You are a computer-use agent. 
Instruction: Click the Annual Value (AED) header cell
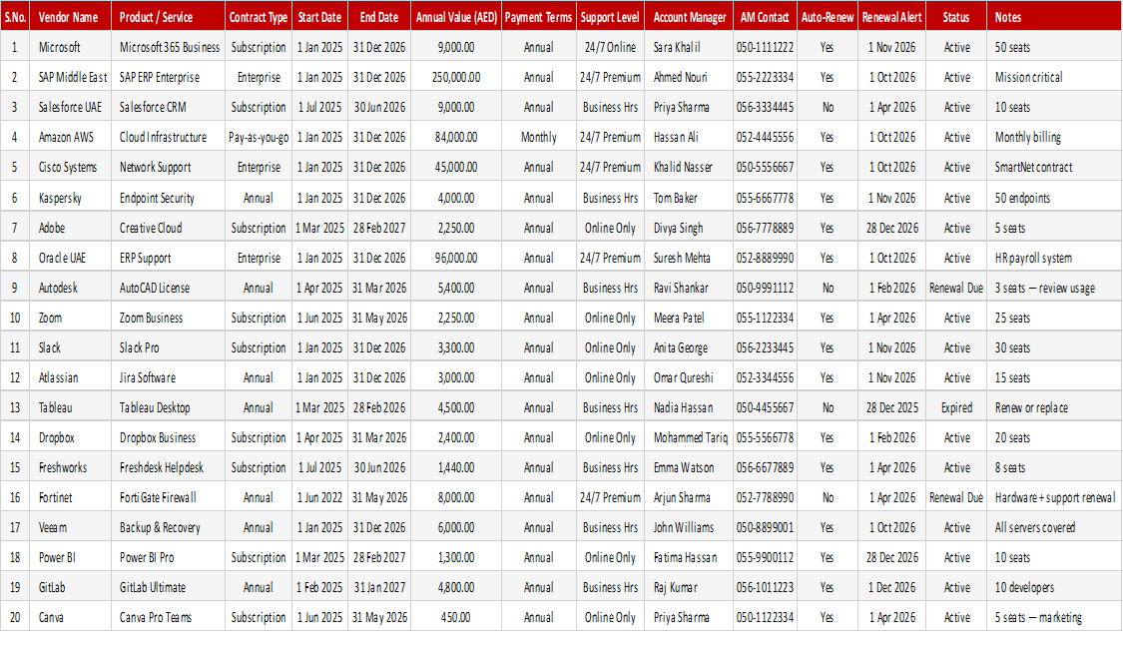point(456,17)
